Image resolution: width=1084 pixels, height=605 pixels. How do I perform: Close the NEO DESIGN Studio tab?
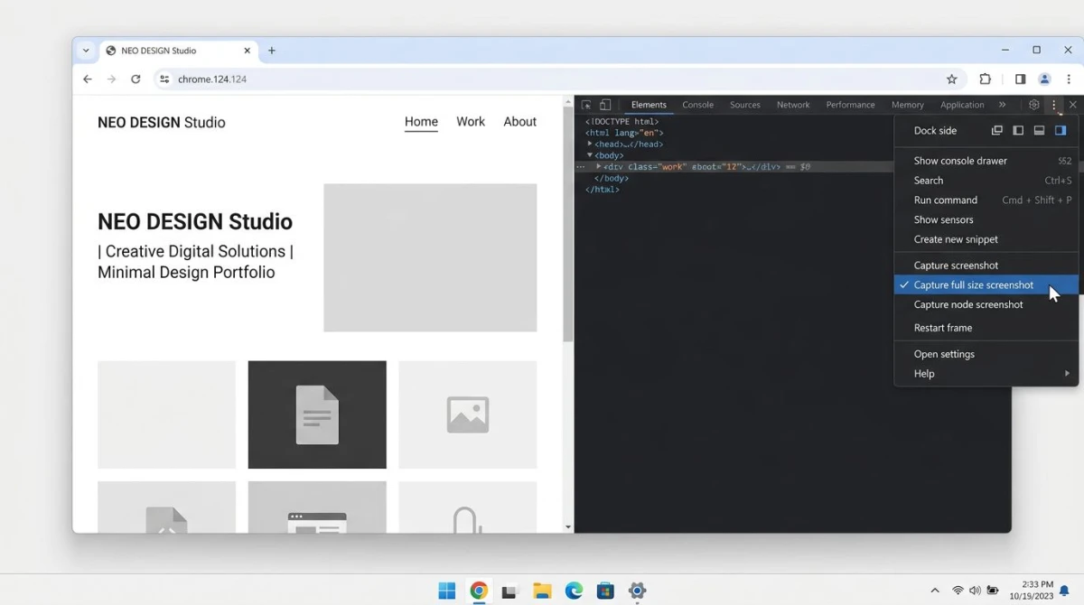(248, 51)
